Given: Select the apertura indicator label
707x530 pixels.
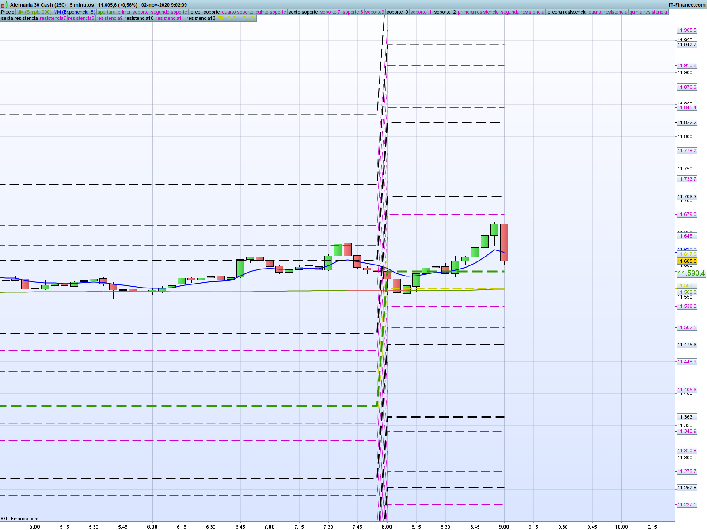Looking at the screenshot, I should (x=106, y=12).
